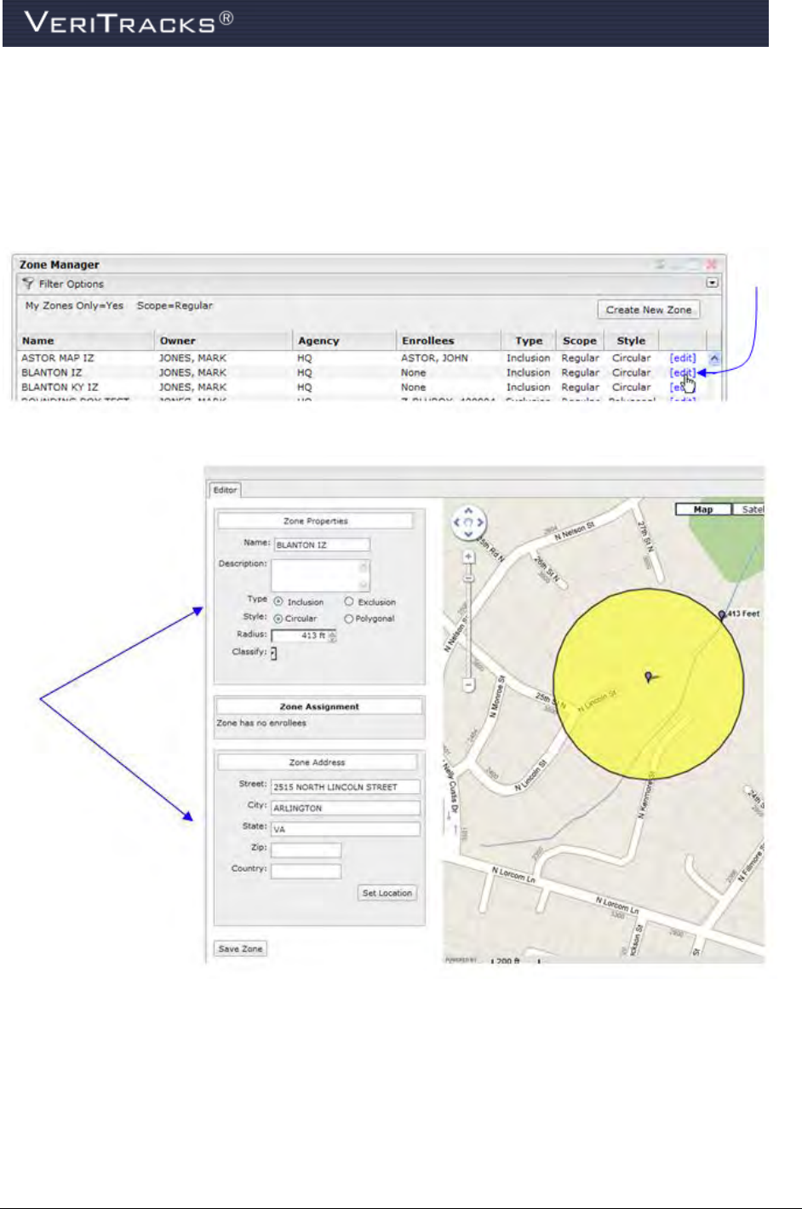The height and width of the screenshot is (1209, 802).
Task: Select the Exclusion type radio button
Action: pos(349,602)
